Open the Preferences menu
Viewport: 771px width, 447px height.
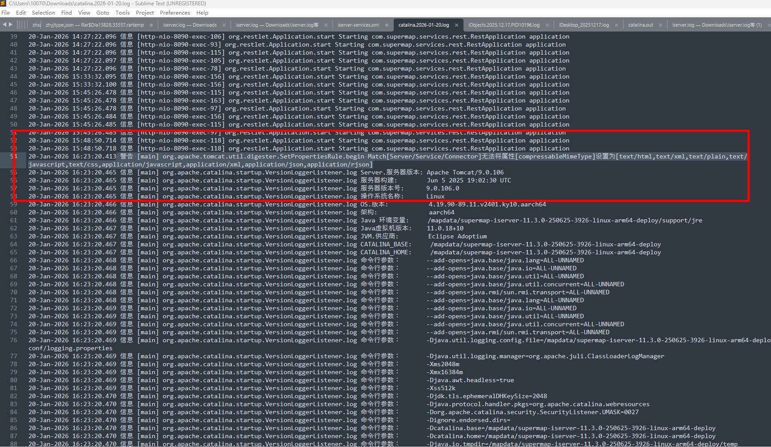175,13
